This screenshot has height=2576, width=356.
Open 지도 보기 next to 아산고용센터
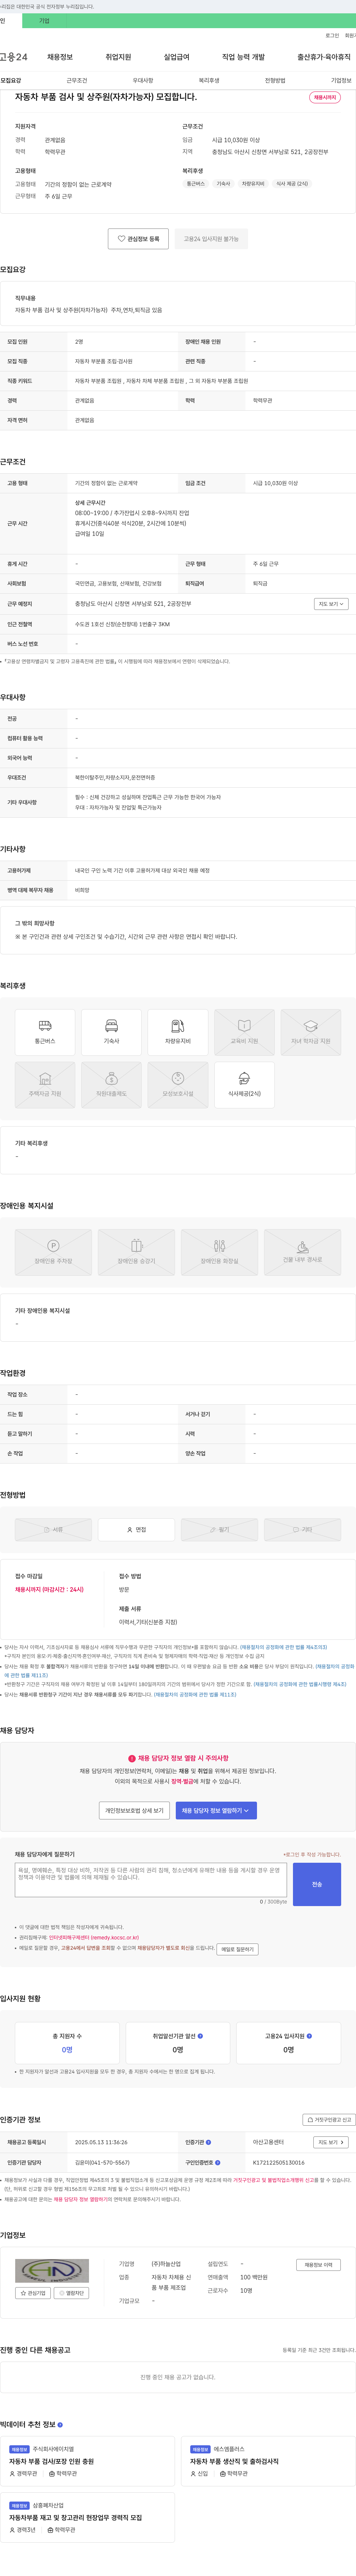point(331,2142)
